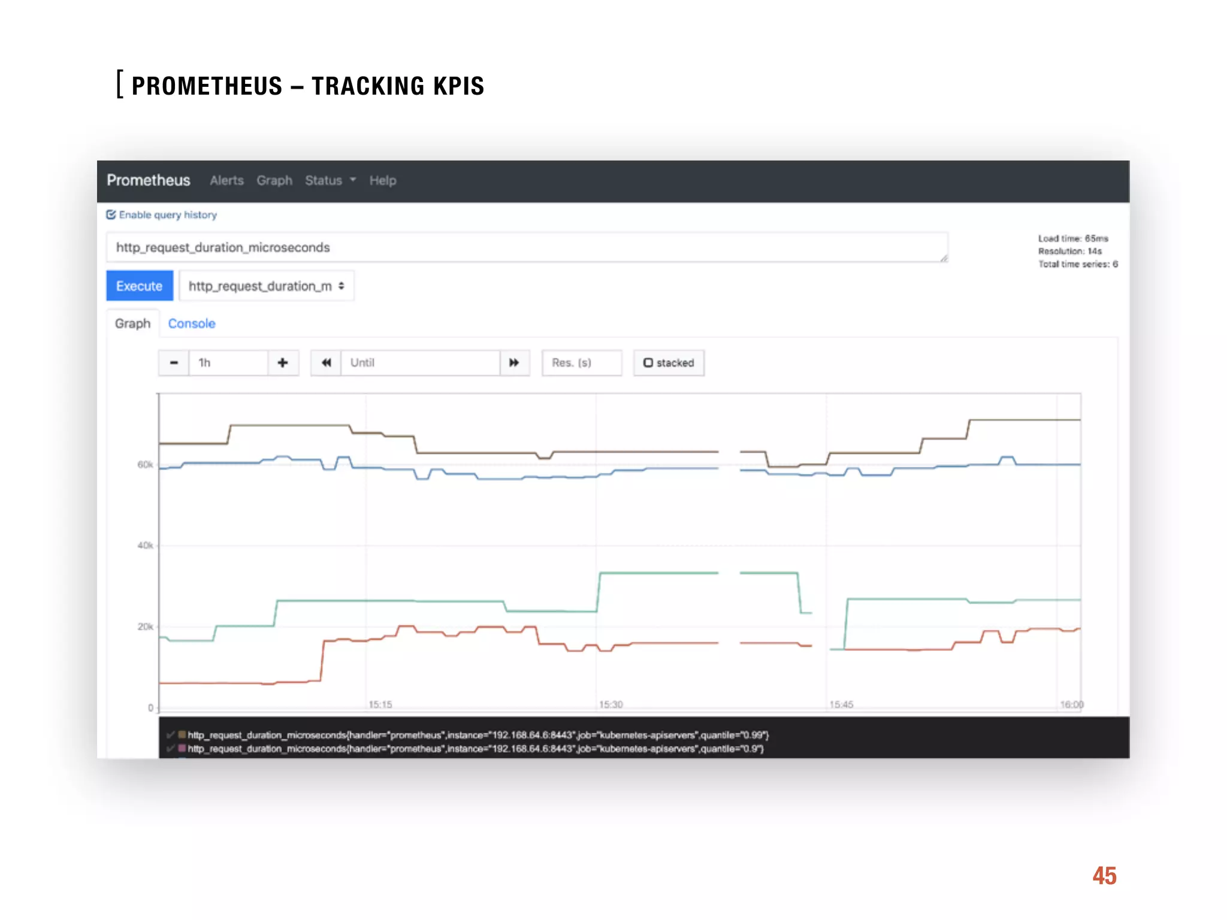Toggle the stacked graph option
Image resolution: width=1227 pixels, height=920 pixels.
(669, 362)
